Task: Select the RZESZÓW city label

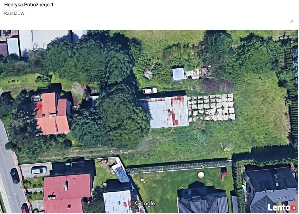Action: [x=14, y=13]
